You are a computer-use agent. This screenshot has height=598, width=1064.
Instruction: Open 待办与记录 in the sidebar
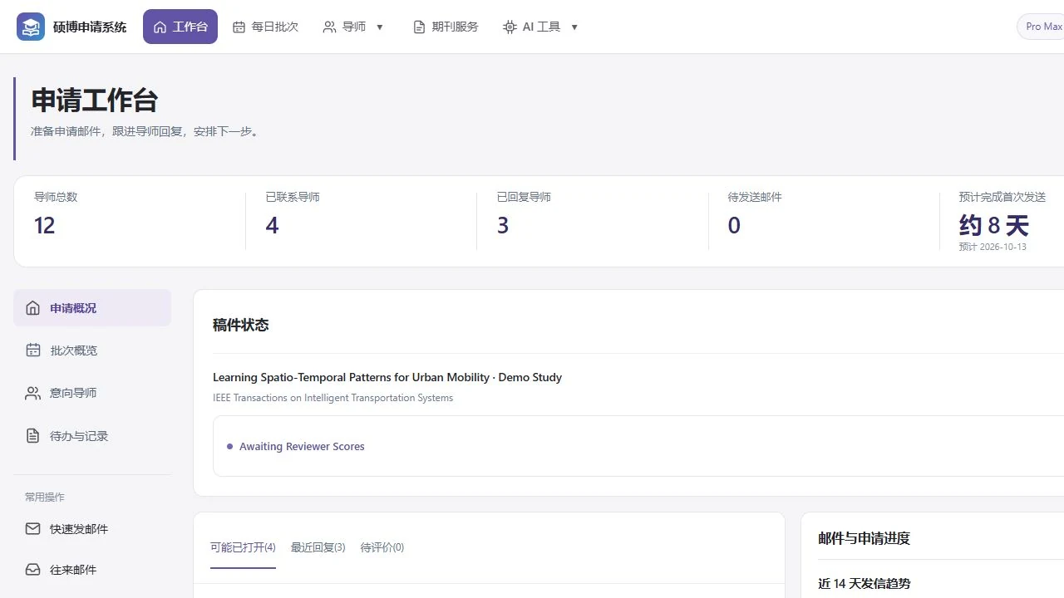[x=92, y=436]
